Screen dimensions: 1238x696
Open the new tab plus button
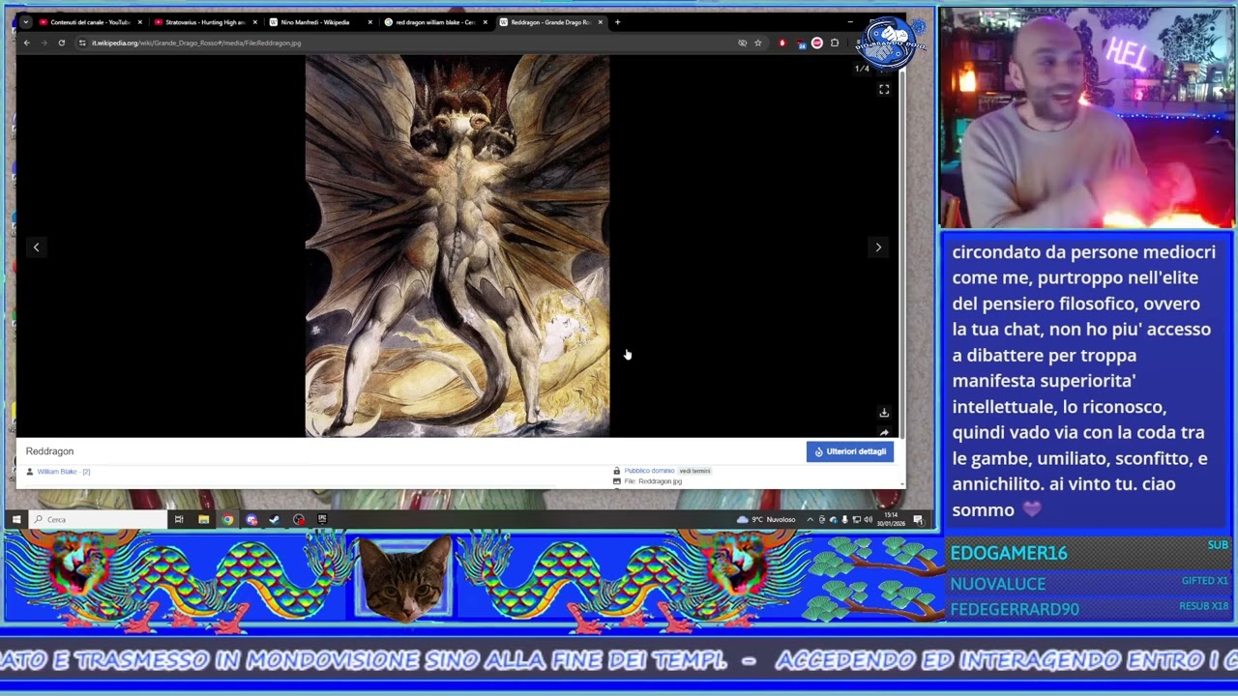pos(618,22)
